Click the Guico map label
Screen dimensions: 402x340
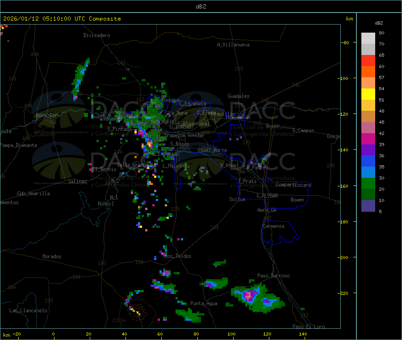tap(272, 126)
